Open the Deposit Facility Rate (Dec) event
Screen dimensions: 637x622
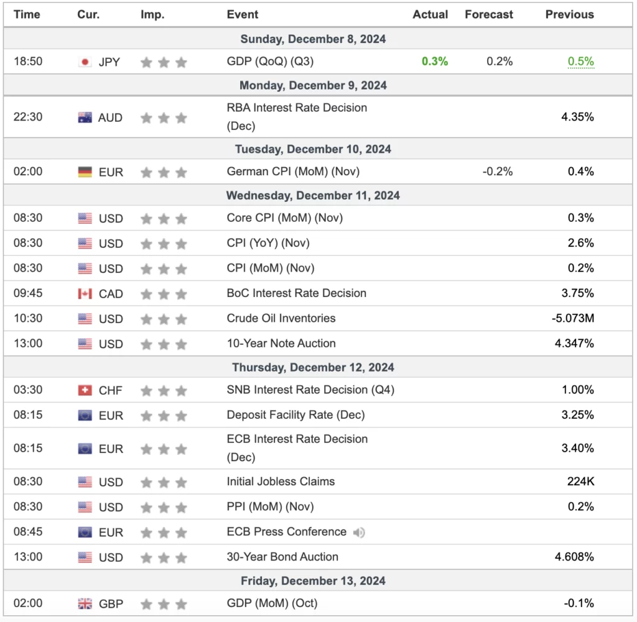point(295,414)
